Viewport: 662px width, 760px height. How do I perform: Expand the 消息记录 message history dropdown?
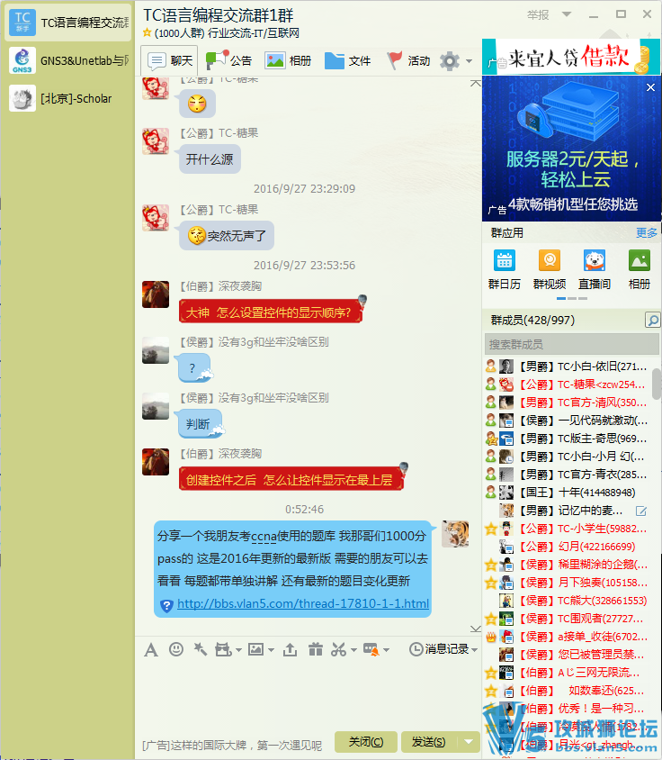474,649
